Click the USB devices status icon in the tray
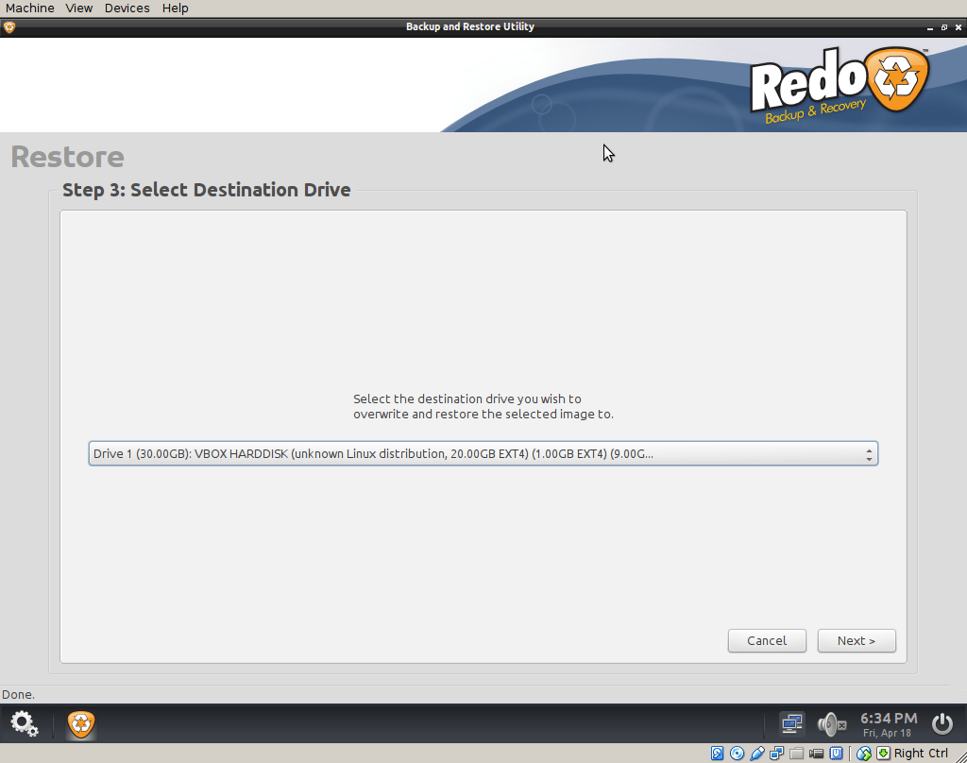 click(x=757, y=753)
